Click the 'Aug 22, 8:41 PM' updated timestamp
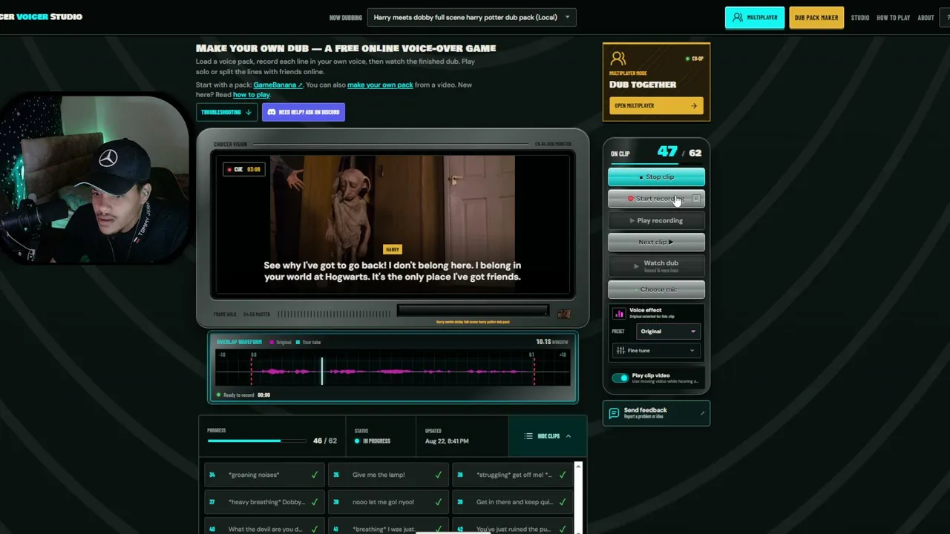 pos(447,441)
